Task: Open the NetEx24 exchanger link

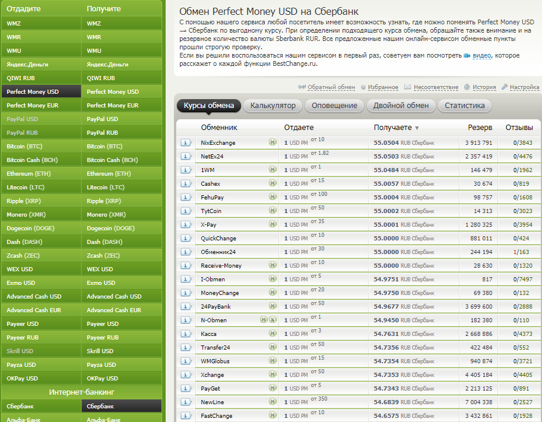Action: pyautogui.click(x=212, y=156)
